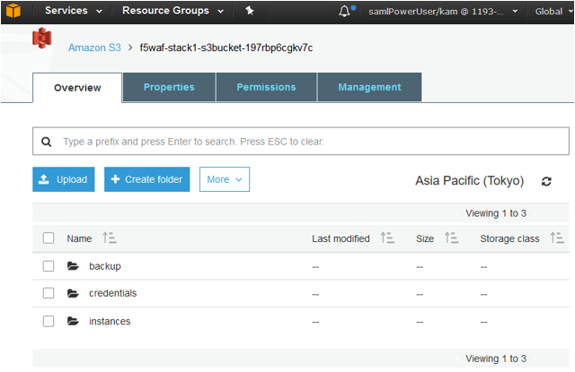The width and height of the screenshot is (575, 372).
Task: Open the Resource Groups dropdown
Action: click(172, 11)
